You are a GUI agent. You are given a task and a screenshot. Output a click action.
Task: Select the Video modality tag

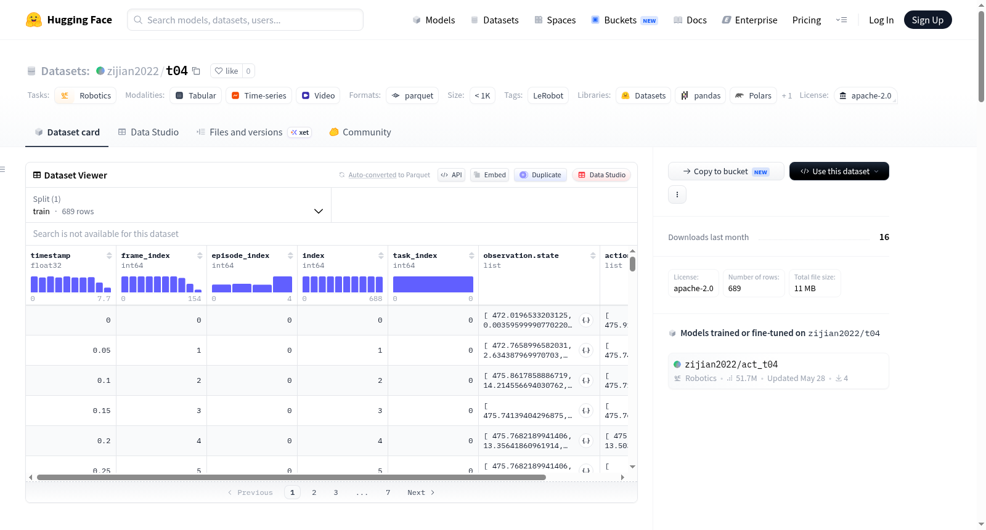click(x=319, y=95)
